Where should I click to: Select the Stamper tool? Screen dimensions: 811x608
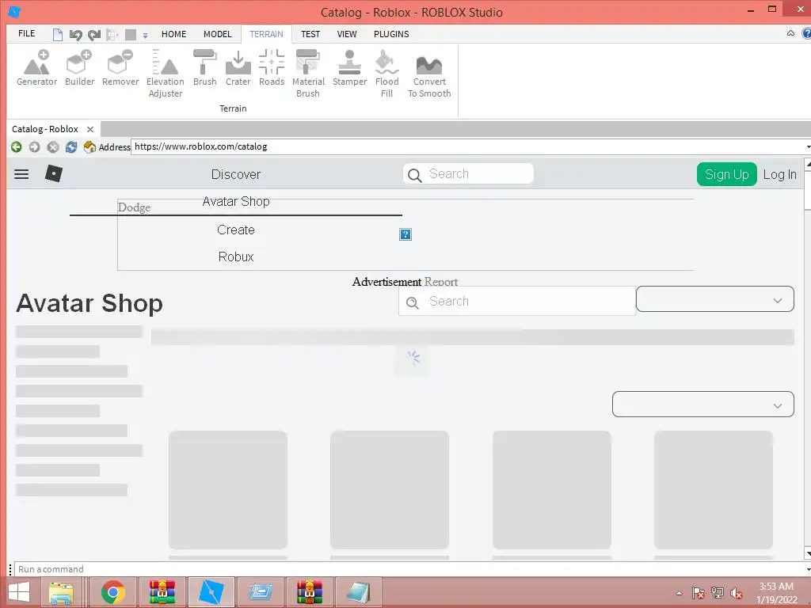[x=349, y=68]
